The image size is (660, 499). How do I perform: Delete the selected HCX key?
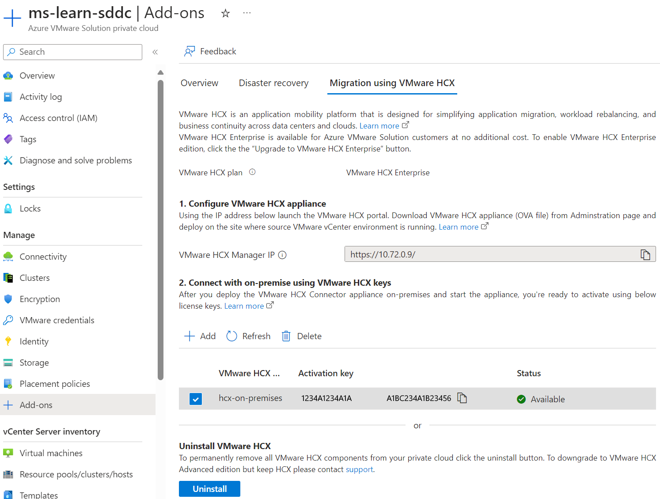(x=301, y=336)
